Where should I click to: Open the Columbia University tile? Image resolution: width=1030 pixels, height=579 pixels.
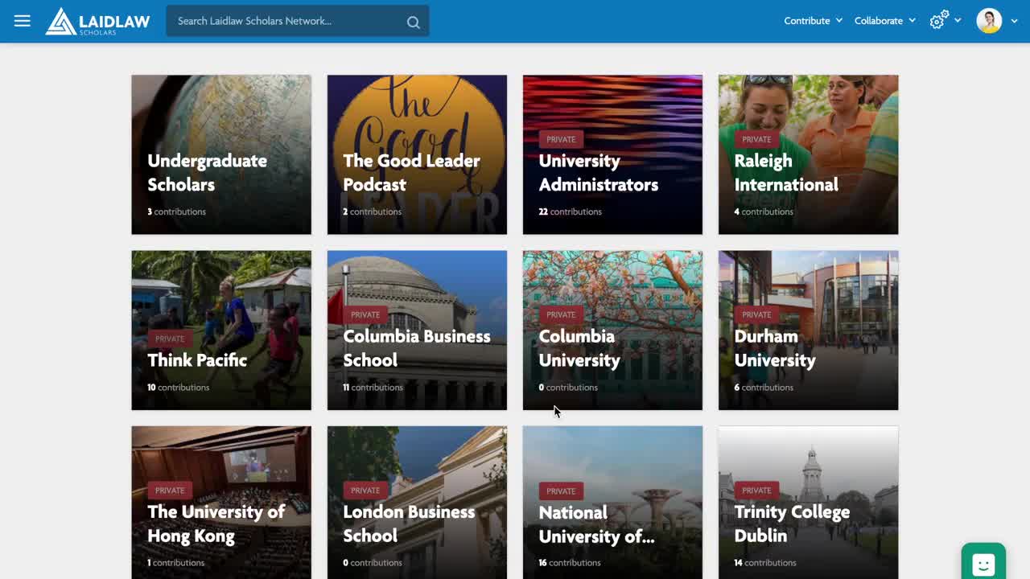point(612,330)
